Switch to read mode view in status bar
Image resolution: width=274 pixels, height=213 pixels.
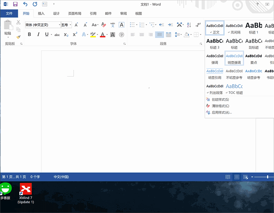228,177
